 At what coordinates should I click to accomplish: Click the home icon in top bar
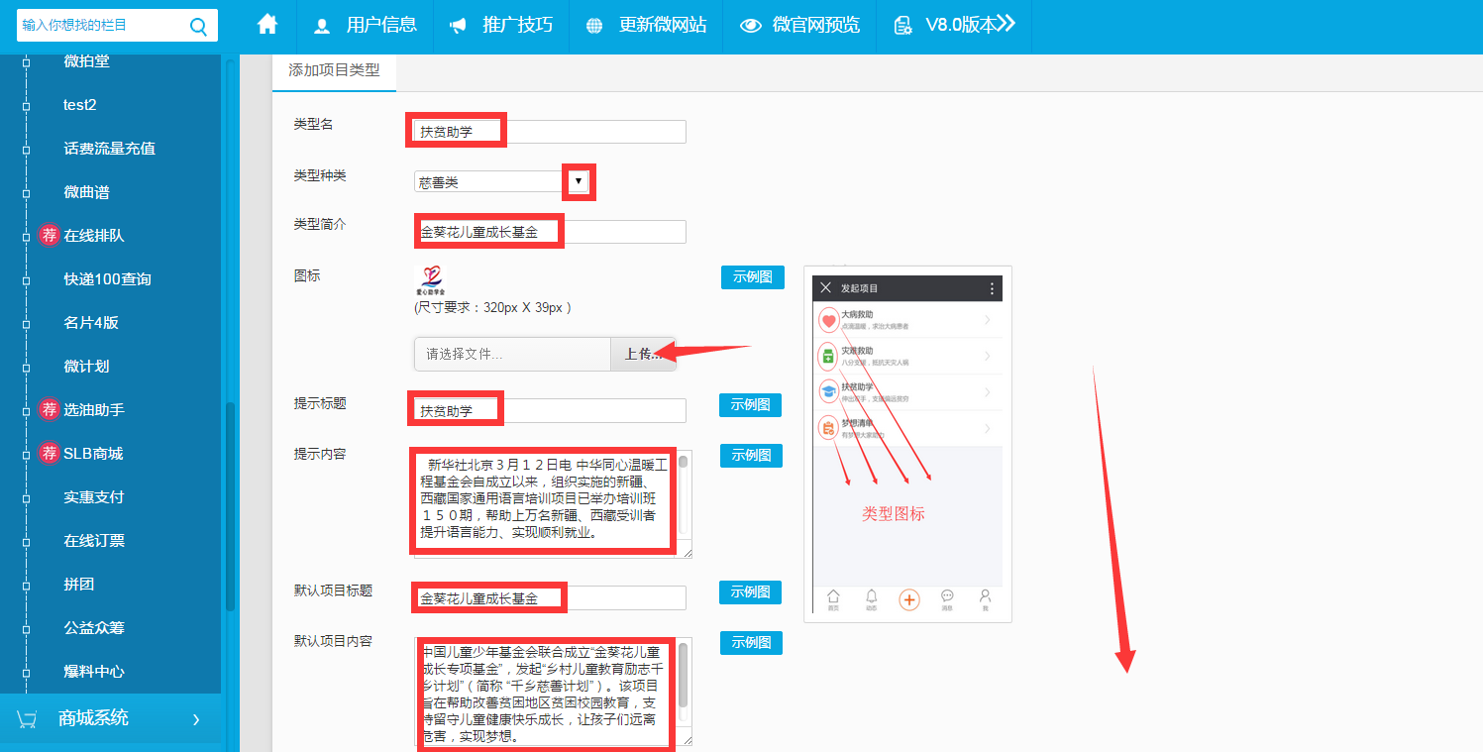click(267, 26)
